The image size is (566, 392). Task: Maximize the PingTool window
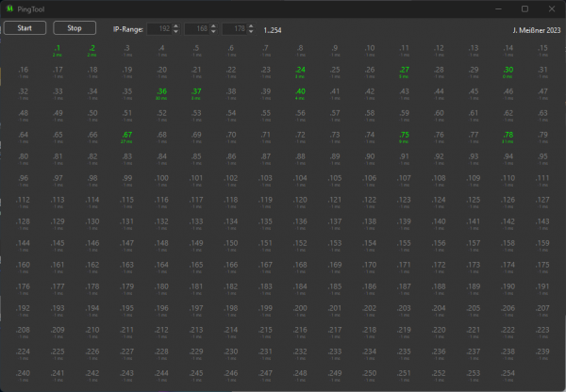pyautogui.click(x=524, y=8)
